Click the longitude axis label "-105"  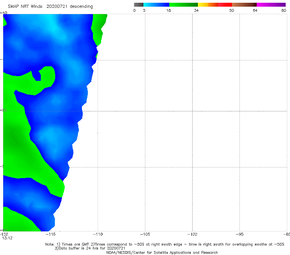(x=145, y=234)
